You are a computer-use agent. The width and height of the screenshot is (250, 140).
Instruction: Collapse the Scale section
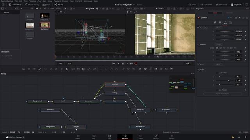[198, 70]
